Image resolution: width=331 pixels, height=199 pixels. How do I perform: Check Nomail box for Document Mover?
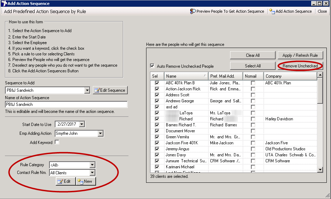pyautogui.click(x=253, y=131)
